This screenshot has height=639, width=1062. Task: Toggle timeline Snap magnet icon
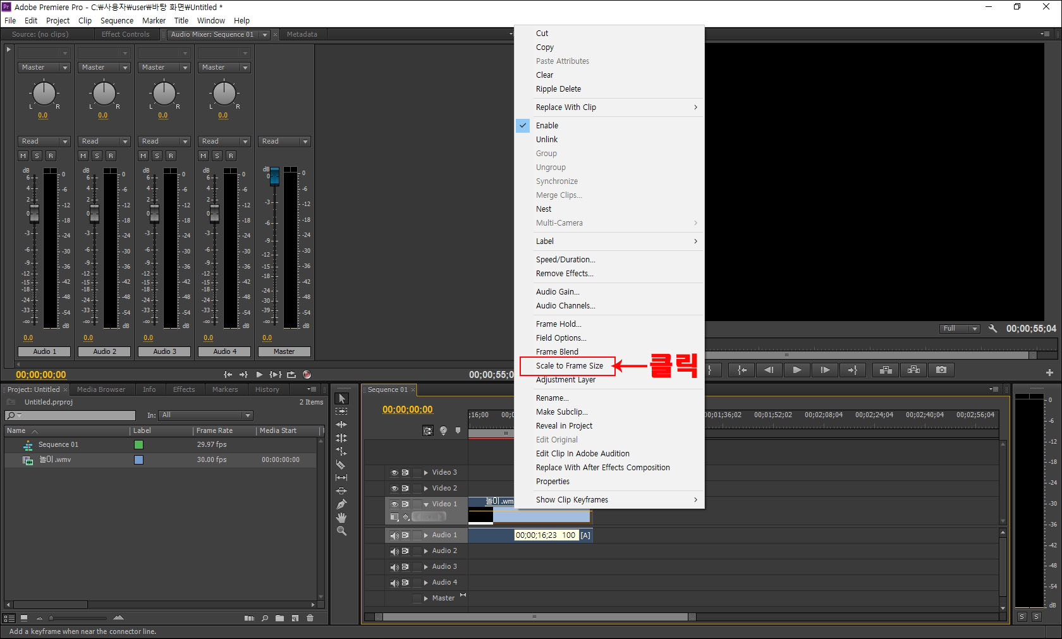[x=428, y=431]
